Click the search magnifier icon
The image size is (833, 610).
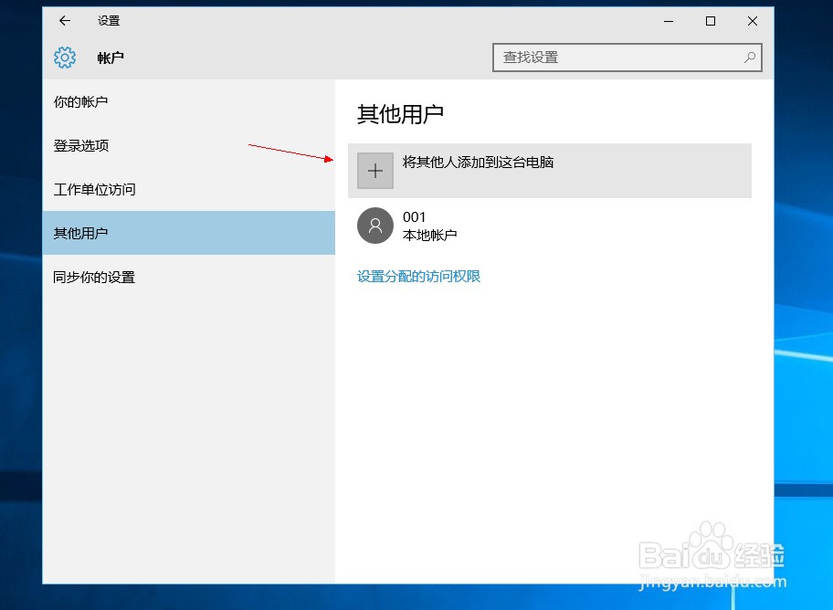tap(750, 58)
